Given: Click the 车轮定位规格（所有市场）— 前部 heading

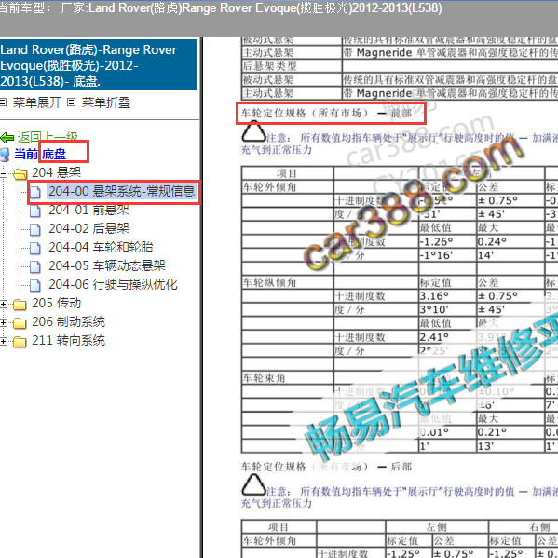Looking at the screenshot, I should pos(326,113).
